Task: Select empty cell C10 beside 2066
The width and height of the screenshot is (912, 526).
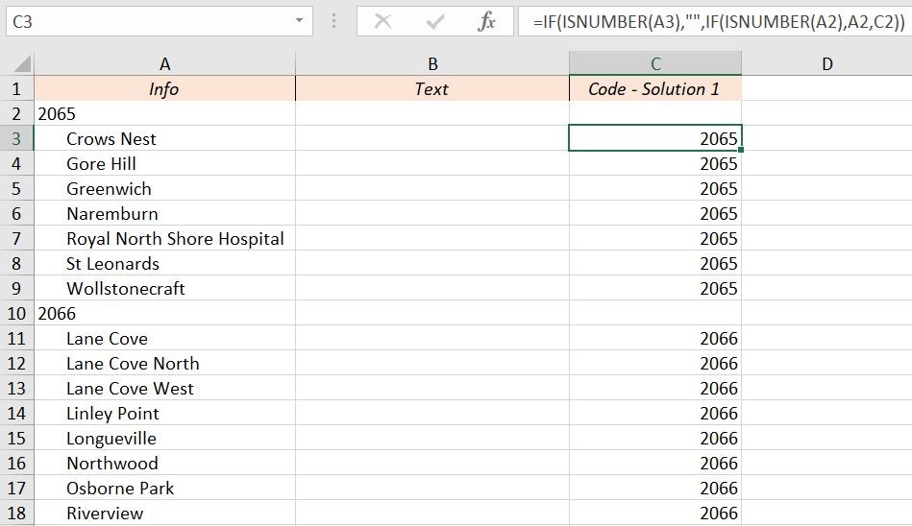Action: pos(654,313)
